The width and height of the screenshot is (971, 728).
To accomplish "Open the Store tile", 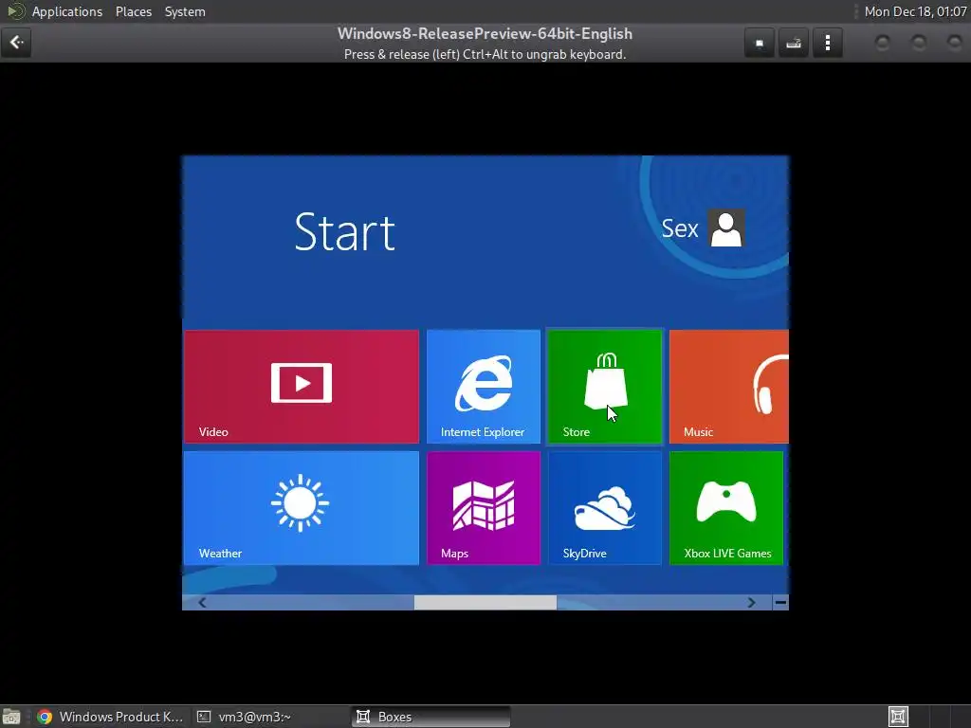I will (605, 387).
